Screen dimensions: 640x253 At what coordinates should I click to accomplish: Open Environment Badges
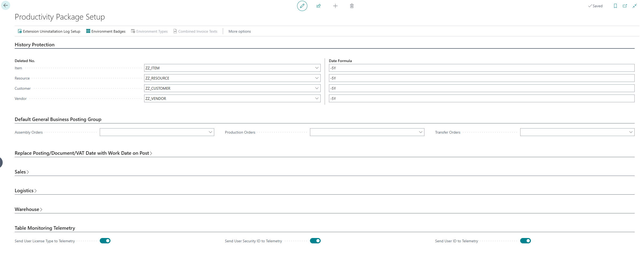pos(106,31)
